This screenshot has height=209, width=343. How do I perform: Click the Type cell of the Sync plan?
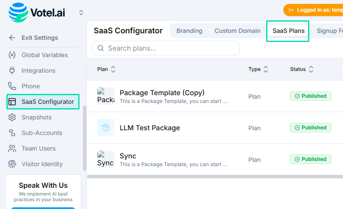[x=254, y=160]
